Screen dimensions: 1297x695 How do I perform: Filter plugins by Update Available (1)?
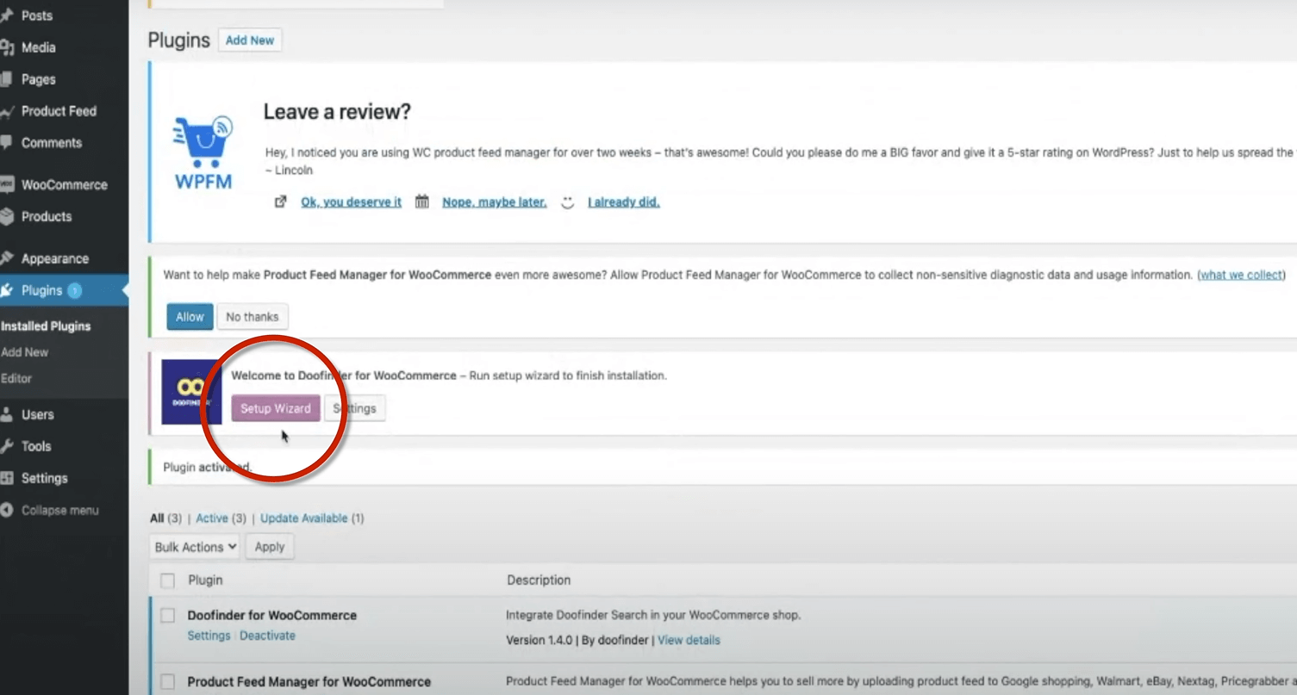coord(312,518)
